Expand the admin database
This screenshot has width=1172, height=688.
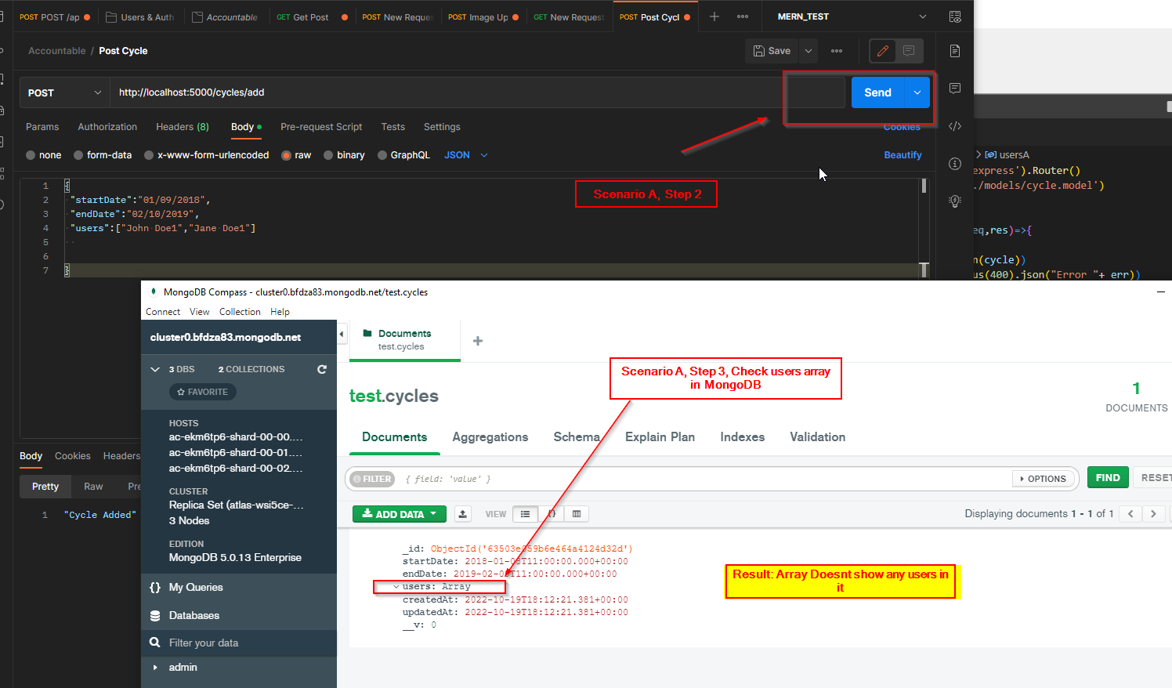click(x=155, y=668)
